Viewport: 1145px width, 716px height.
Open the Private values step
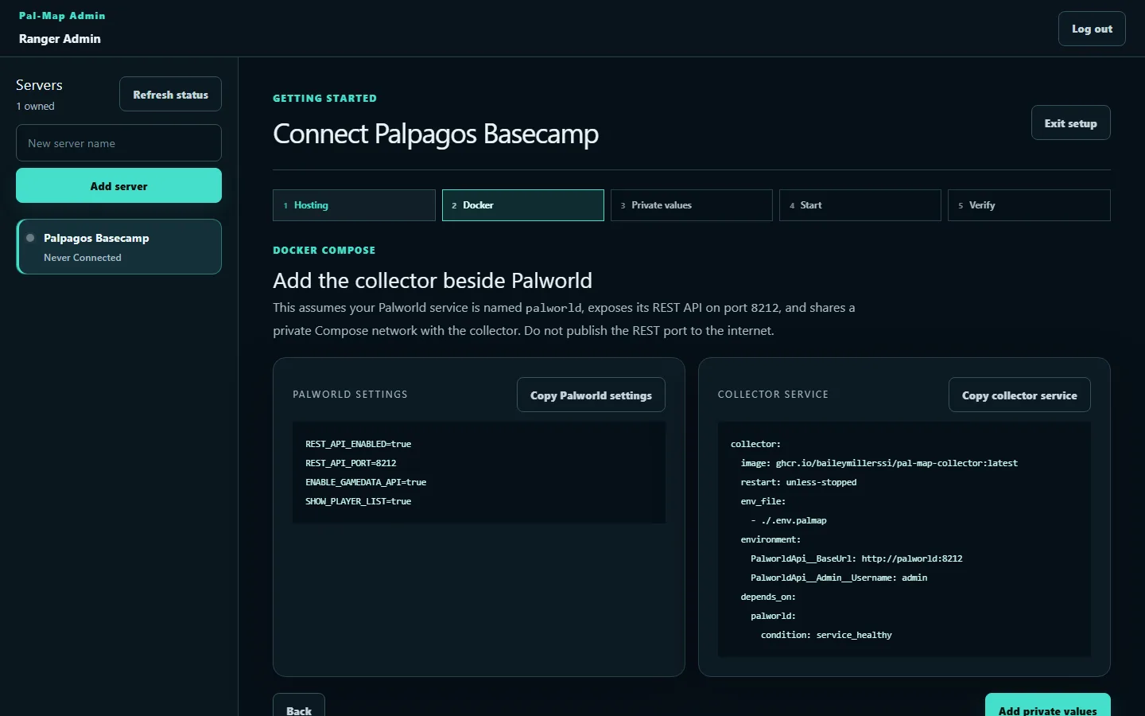pos(691,205)
